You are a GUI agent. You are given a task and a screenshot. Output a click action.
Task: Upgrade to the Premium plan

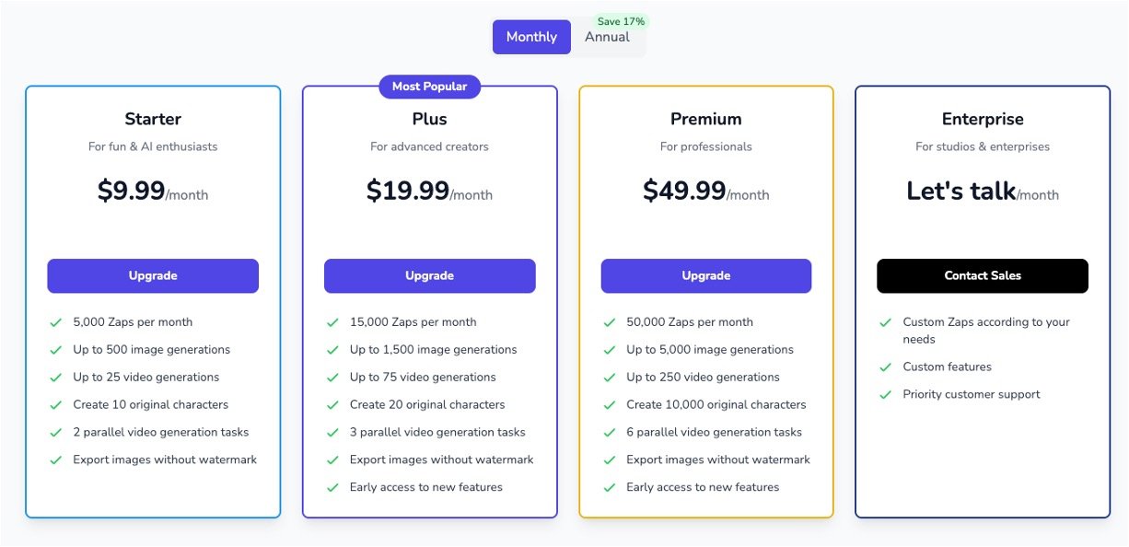[x=706, y=276]
